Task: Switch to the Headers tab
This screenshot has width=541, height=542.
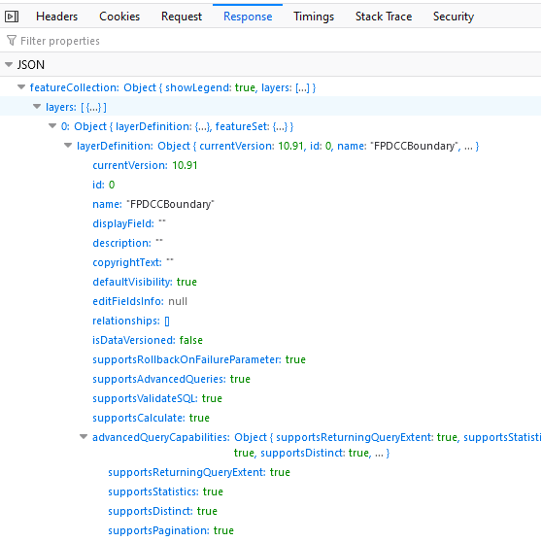Action: tap(56, 17)
